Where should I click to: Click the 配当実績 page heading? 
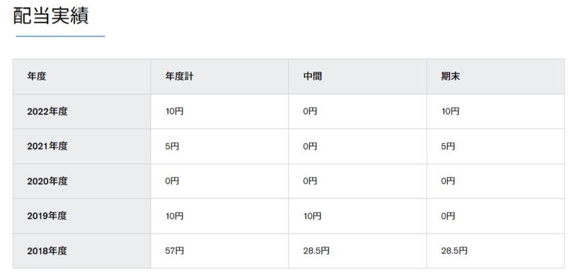point(51,16)
